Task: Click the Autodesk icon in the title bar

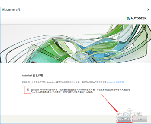Action: 3,10
